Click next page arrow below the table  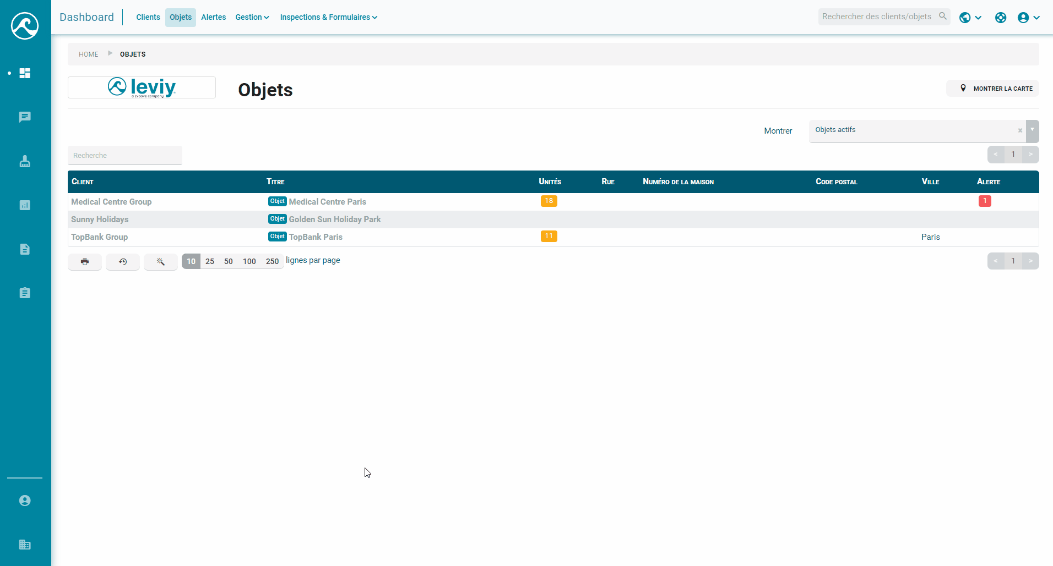click(1030, 261)
